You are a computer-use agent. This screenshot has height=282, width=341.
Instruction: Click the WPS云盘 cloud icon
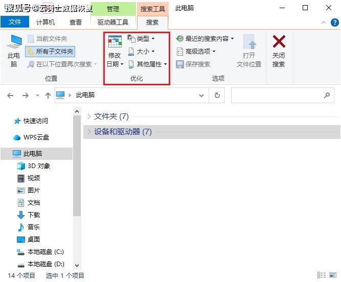17,137
